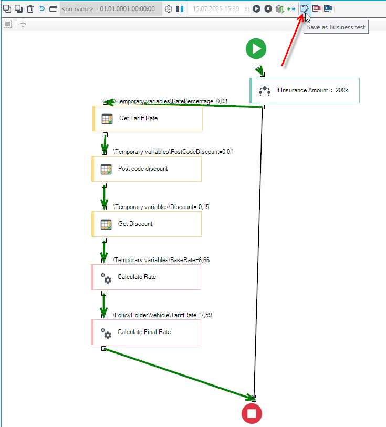Click table icon in Post code discount
The image size is (386, 427).
click(106, 169)
